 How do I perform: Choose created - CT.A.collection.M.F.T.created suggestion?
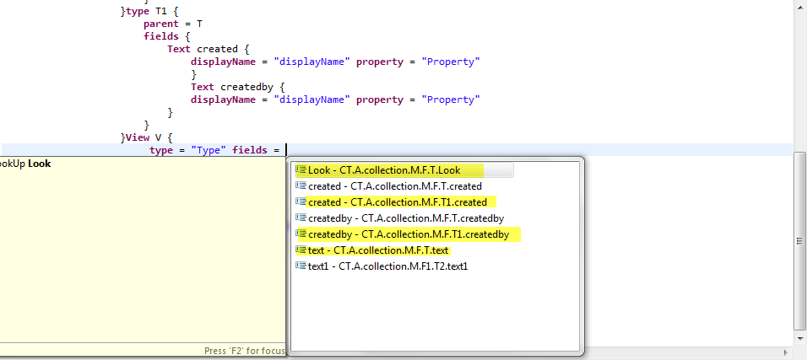395,186
